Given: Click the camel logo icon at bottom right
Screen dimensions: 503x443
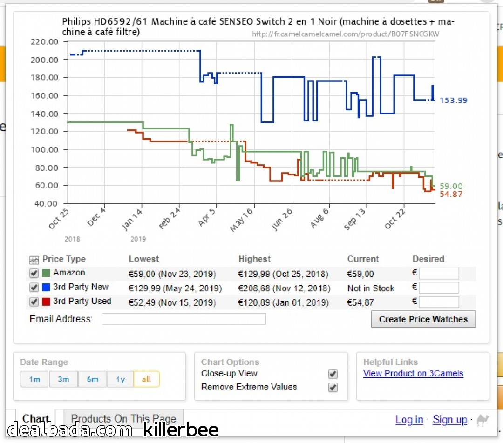Looking at the screenshot, I should click(483, 420).
